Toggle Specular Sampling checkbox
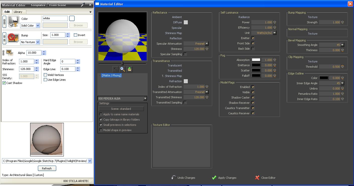Viewport: 354px width, 186px height. pyautogui.click(x=185, y=54)
